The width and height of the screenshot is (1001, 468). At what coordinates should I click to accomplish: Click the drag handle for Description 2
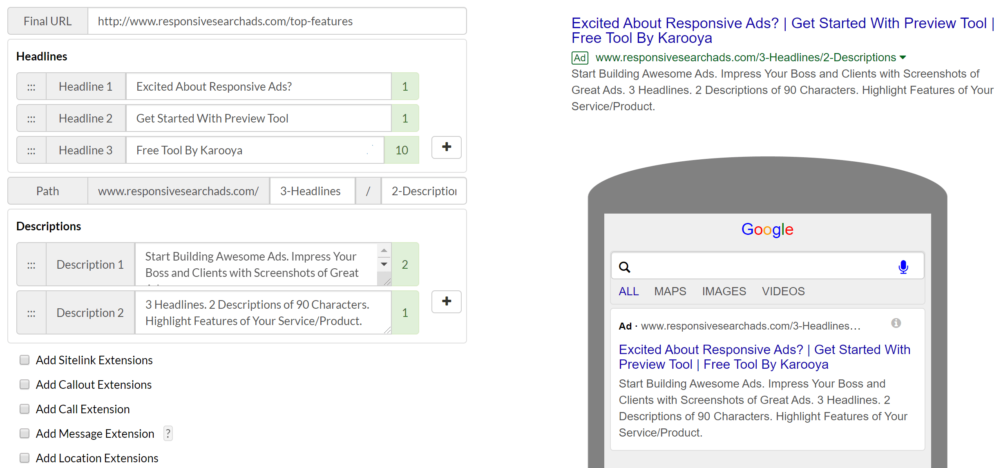coord(31,313)
